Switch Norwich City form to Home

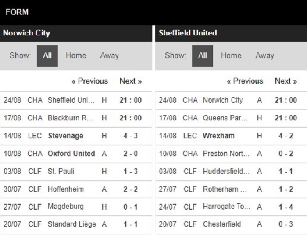click(76, 56)
